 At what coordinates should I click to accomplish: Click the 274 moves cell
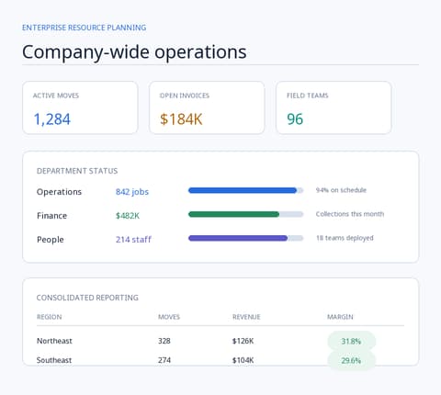coord(164,360)
